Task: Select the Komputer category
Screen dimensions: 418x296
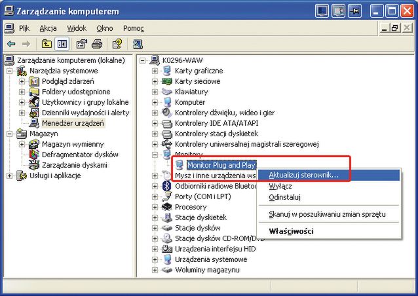Action: 190,102
